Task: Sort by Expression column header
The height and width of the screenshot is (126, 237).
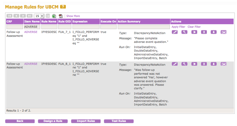Action: (86, 21)
